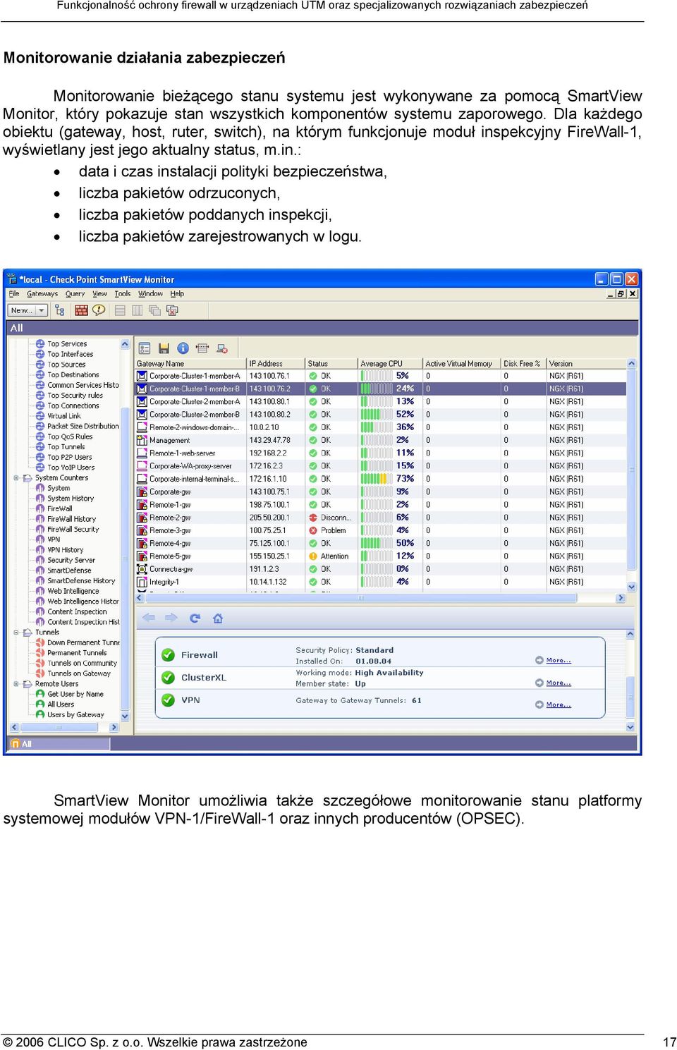Select Top Security rules tree item
This screenshot has width=677, height=1050.
click(x=75, y=396)
